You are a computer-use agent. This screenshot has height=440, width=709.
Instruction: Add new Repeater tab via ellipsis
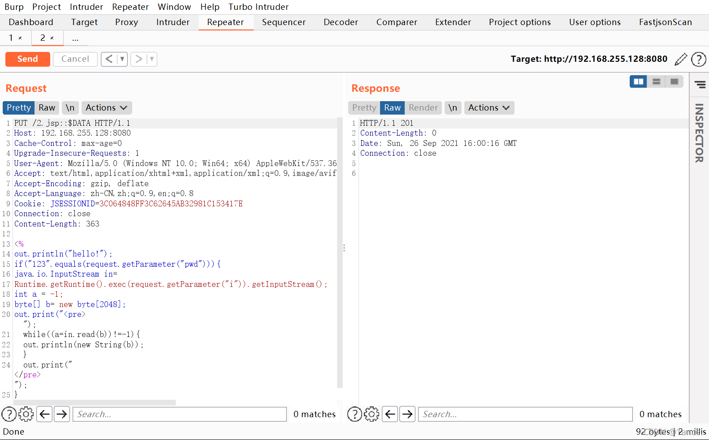point(75,39)
